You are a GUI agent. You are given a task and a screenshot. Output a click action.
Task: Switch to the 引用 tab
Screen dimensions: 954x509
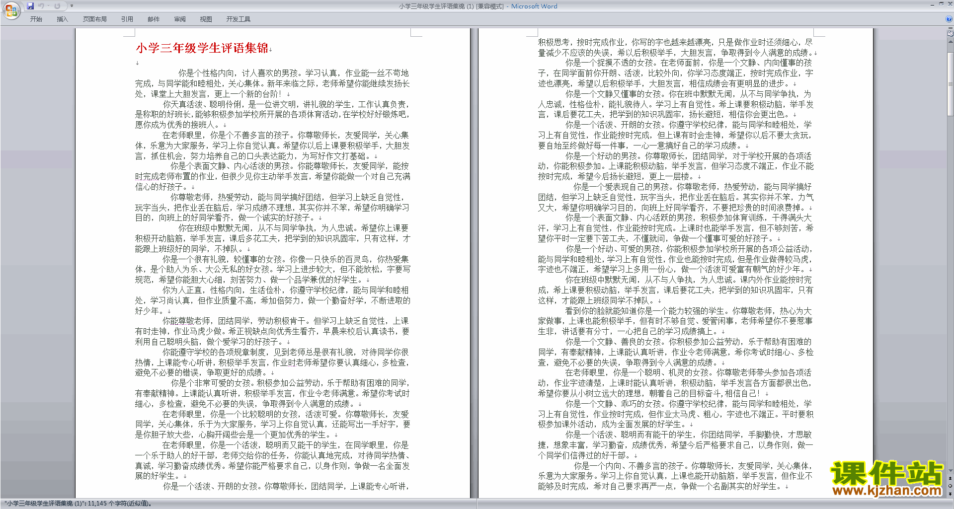pyautogui.click(x=127, y=19)
